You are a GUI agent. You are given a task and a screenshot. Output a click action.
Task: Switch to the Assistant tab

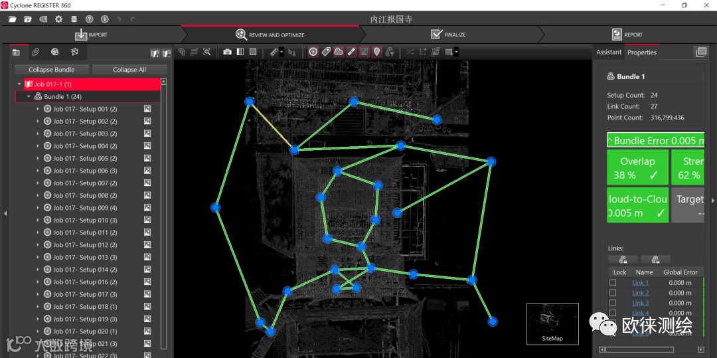pos(609,52)
